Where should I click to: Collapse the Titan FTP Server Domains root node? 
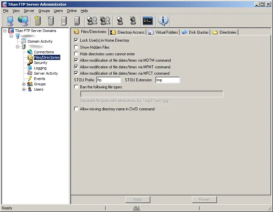(5, 31)
